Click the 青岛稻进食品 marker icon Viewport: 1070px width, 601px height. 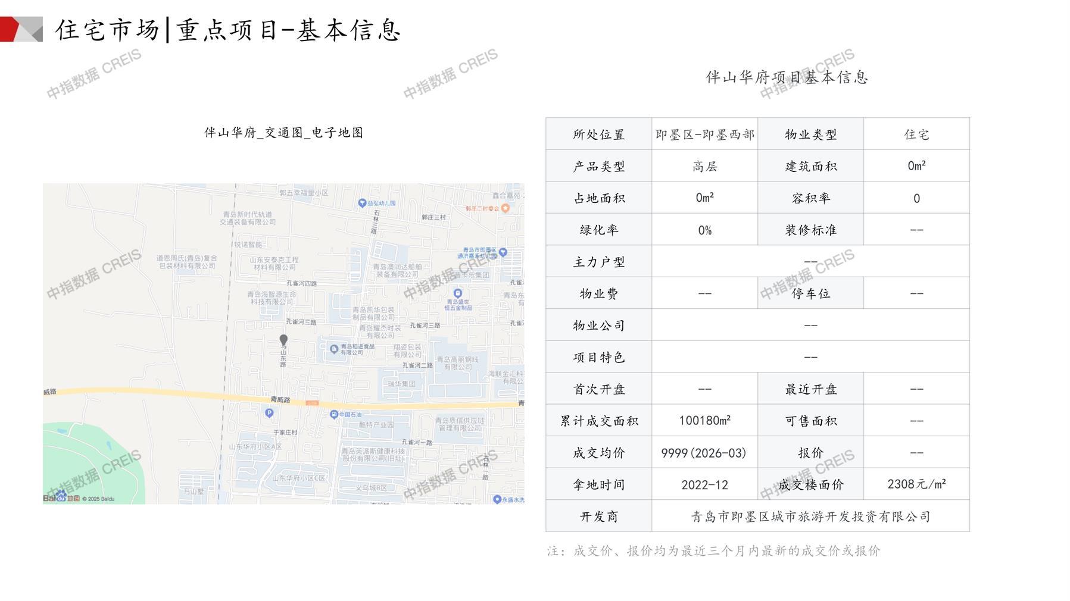pyautogui.click(x=333, y=349)
